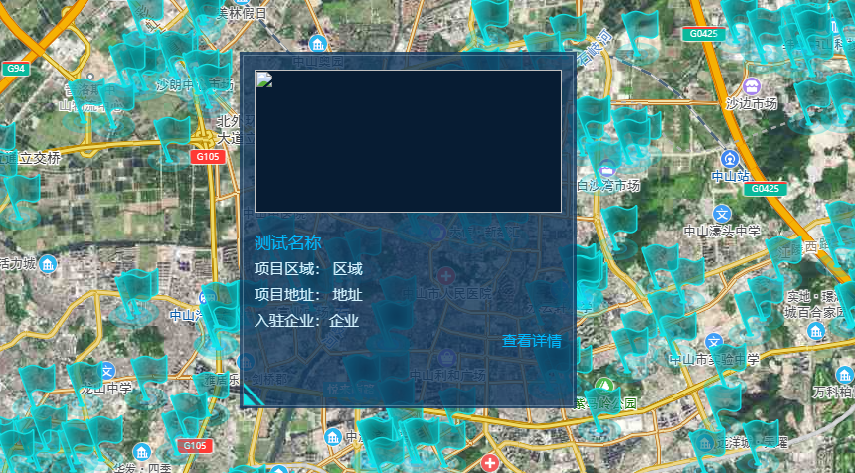Click the red hospital cross icon at bottom

[489, 463]
